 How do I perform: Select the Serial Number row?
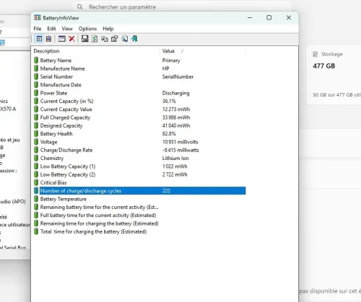(x=139, y=76)
